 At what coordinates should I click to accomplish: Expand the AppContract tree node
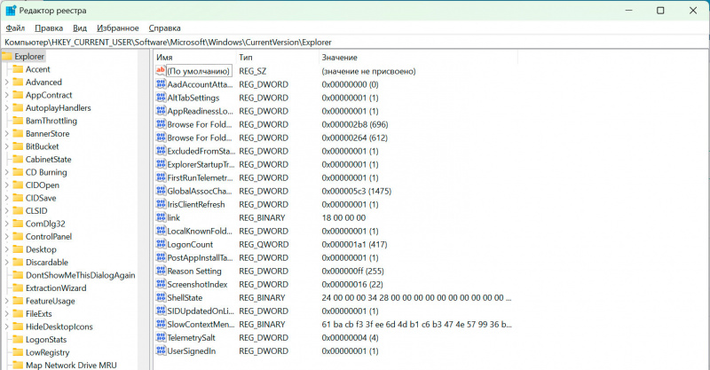pos(7,95)
